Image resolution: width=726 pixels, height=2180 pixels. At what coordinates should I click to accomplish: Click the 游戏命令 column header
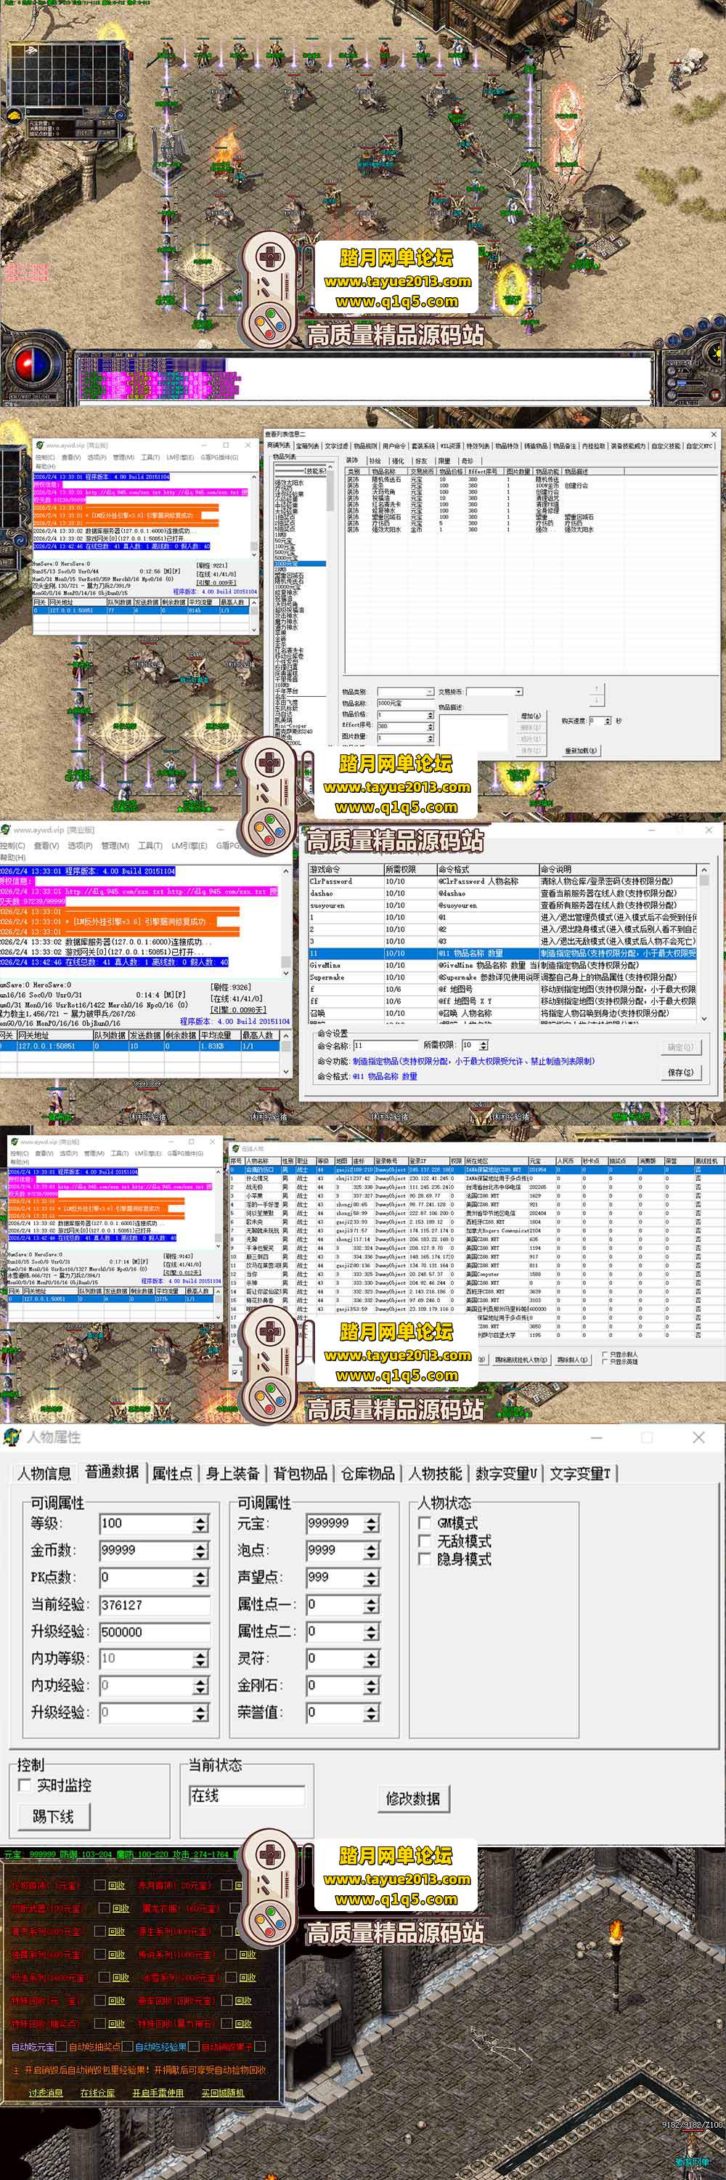[x=346, y=869]
